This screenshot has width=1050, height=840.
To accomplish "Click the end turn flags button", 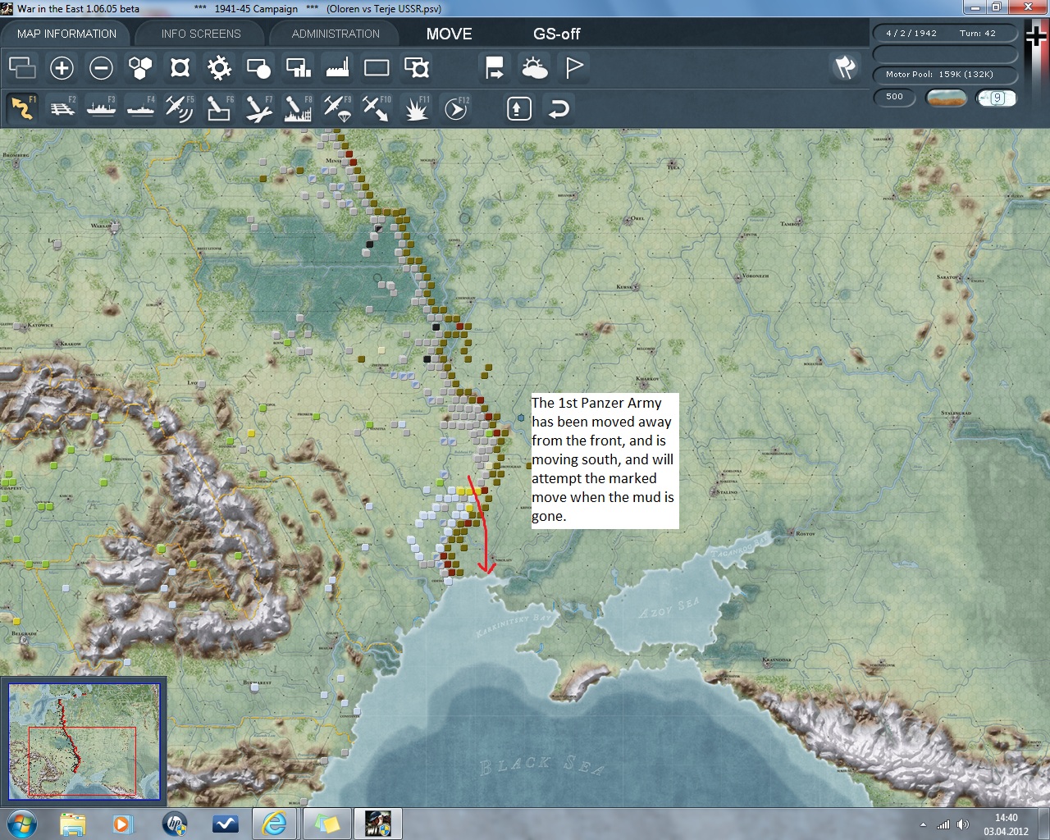I will 845,67.
